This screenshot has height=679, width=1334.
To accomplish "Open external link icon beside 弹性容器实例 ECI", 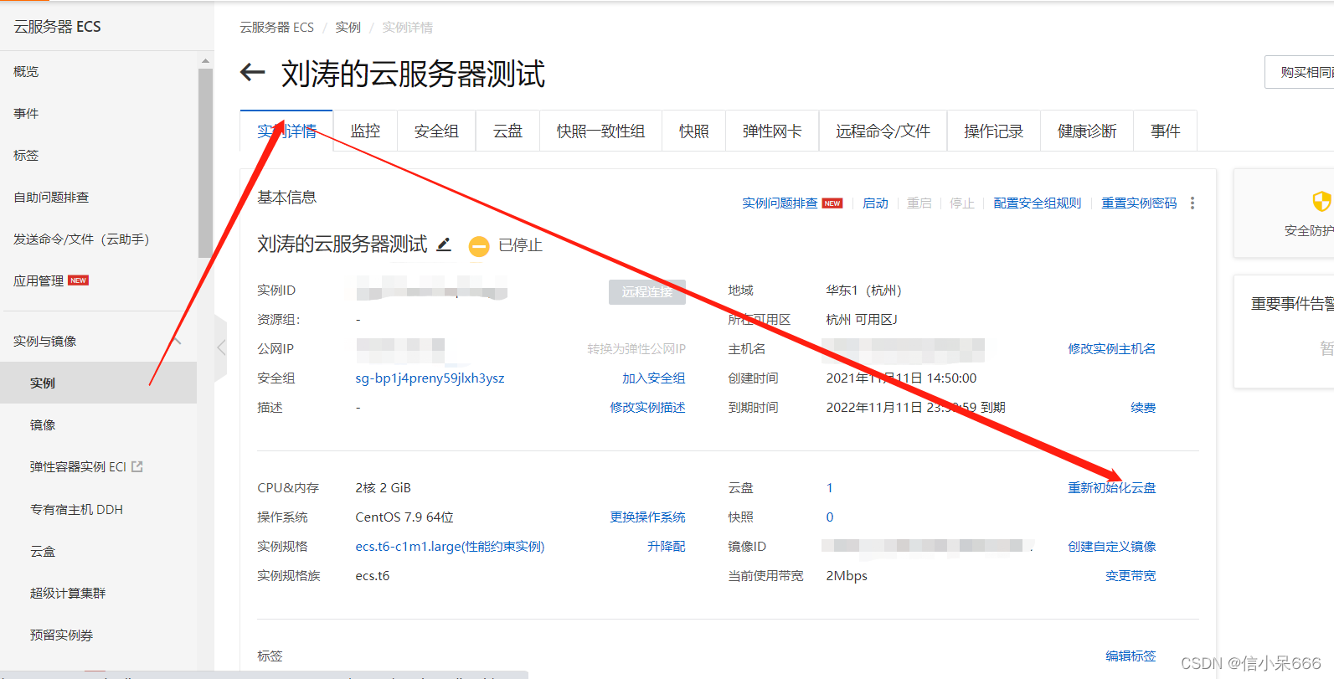I will pos(137,466).
